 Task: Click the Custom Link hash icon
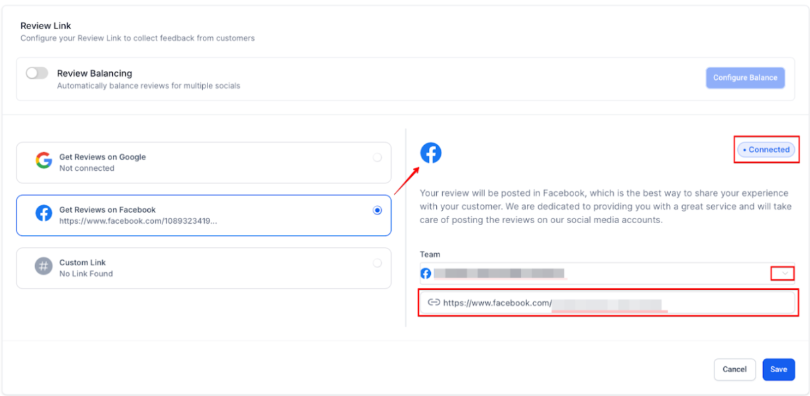[44, 267]
